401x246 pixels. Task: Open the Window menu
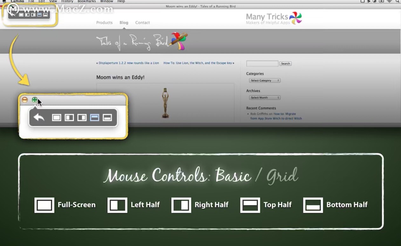tap(106, 2)
